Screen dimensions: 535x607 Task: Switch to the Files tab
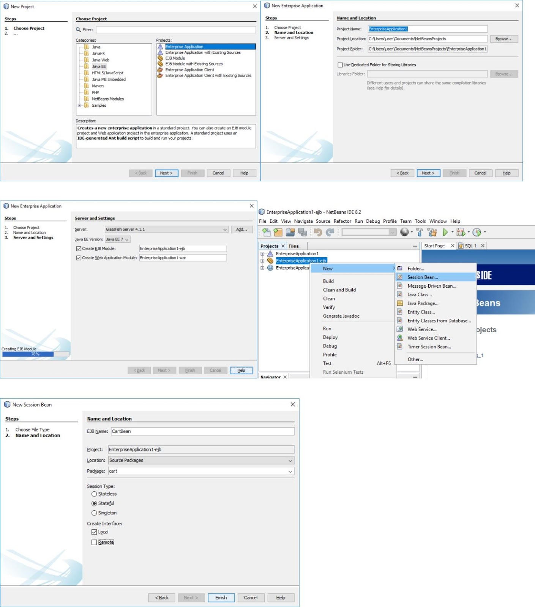click(x=294, y=246)
